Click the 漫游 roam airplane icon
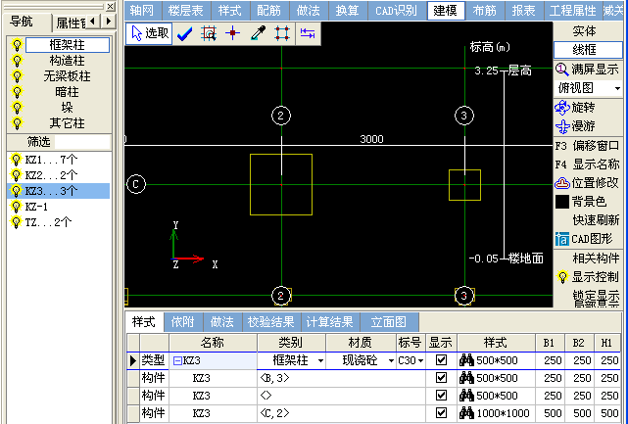The height and width of the screenshot is (424, 628). [x=562, y=126]
